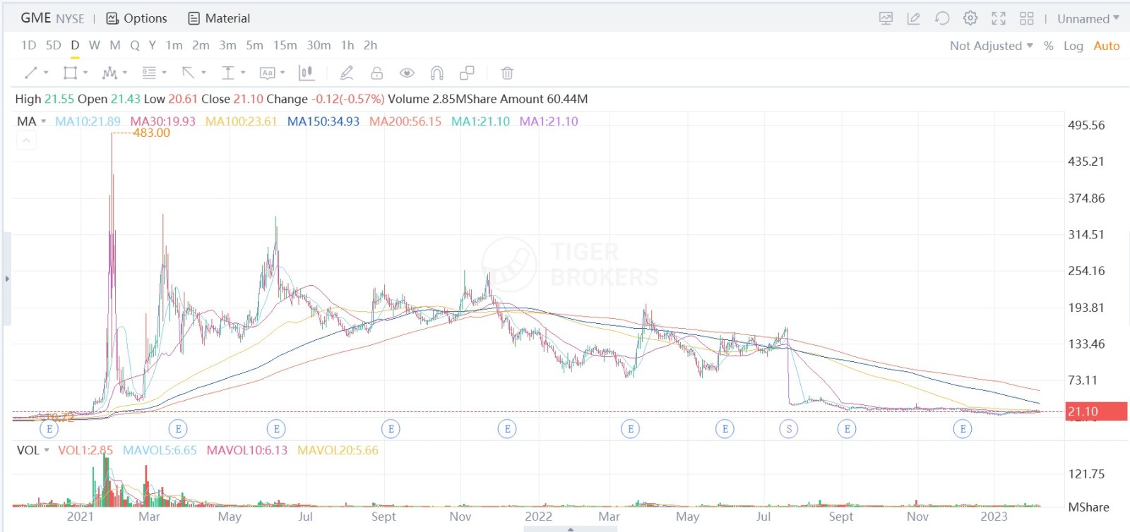Expand the collapsed left side panel arrow
This screenshot has width=1130, height=532.
pyautogui.click(x=7, y=279)
